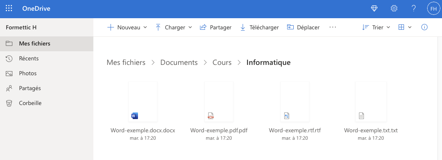This screenshot has width=442, height=160.
Task: Open Photos in the sidebar
Action: [47, 73]
